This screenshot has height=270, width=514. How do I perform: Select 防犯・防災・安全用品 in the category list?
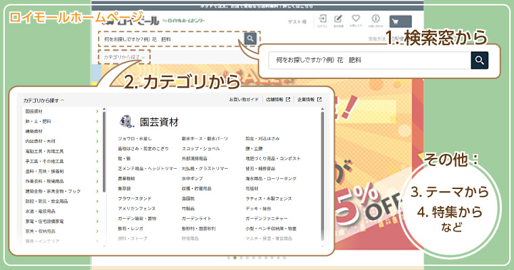click(47, 201)
